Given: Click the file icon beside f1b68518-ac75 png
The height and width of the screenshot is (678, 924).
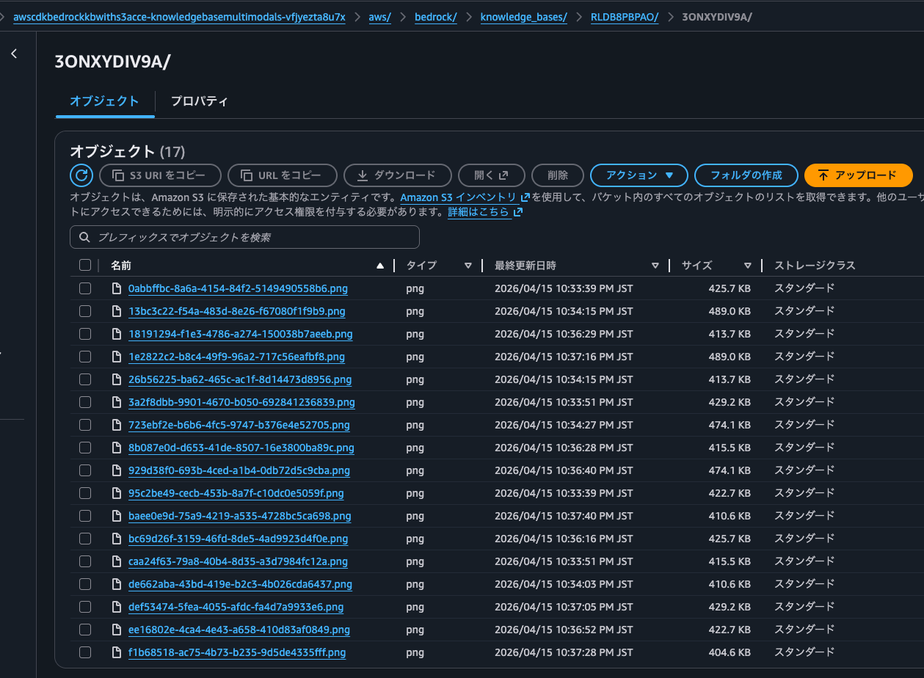Looking at the screenshot, I should tap(116, 652).
